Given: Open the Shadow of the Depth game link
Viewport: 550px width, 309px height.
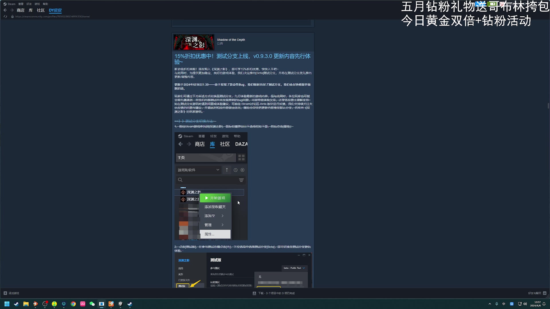Looking at the screenshot, I should pyautogui.click(x=231, y=40).
